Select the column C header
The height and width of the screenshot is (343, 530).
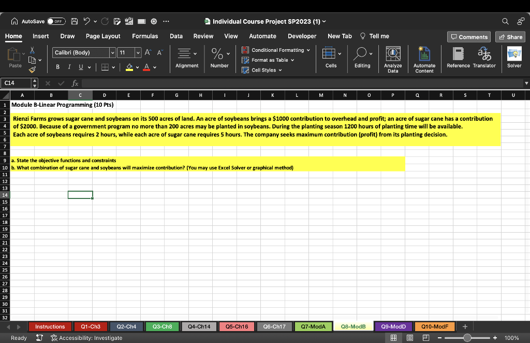(x=80, y=95)
